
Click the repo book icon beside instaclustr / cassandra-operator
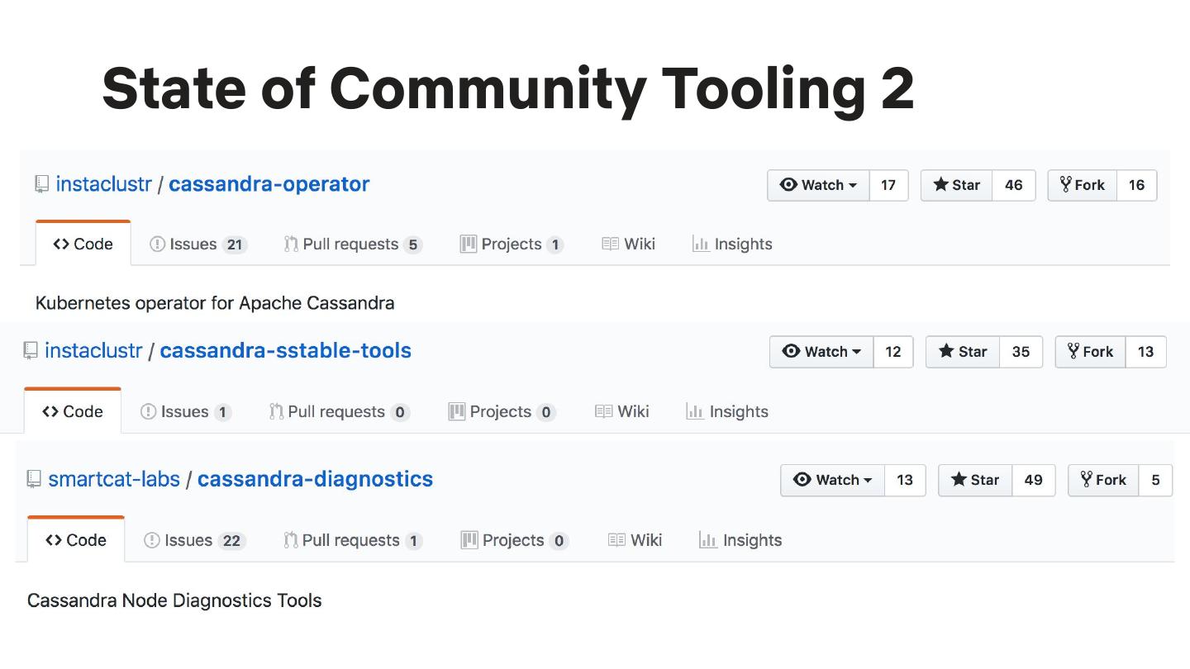pos(42,184)
